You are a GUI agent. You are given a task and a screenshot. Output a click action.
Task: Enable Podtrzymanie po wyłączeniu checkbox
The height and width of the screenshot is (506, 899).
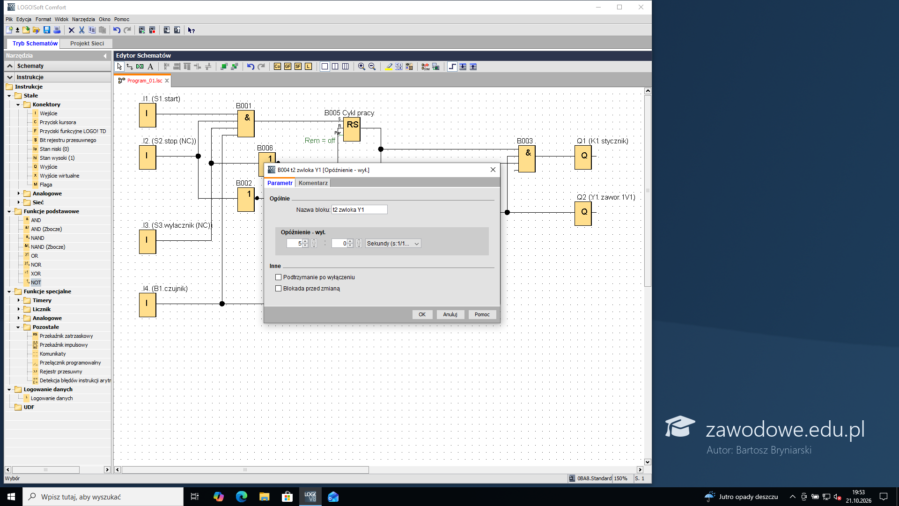pyautogui.click(x=279, y=277)
